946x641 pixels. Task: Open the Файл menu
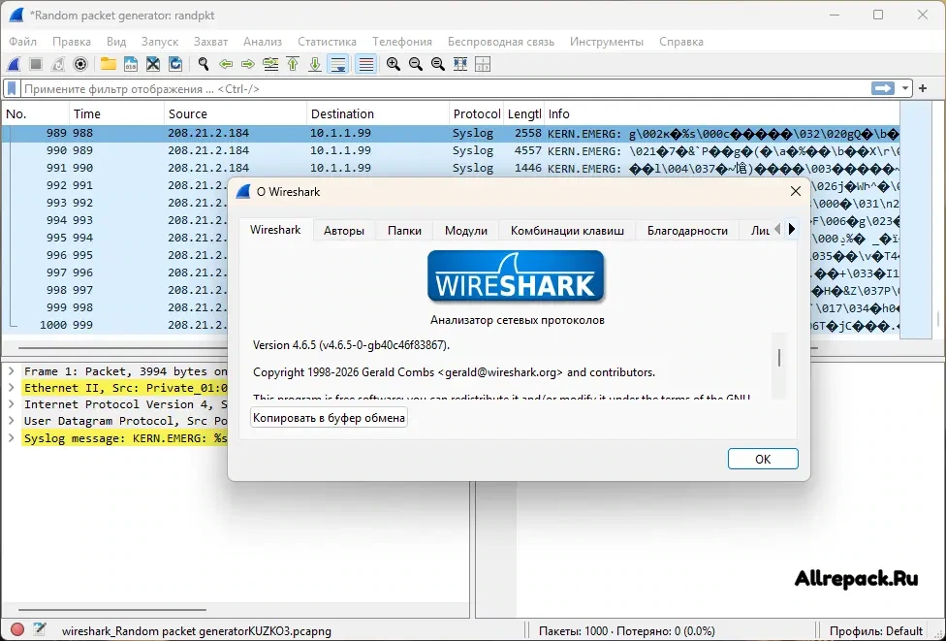pyautogui.click(x=23, y=42)
